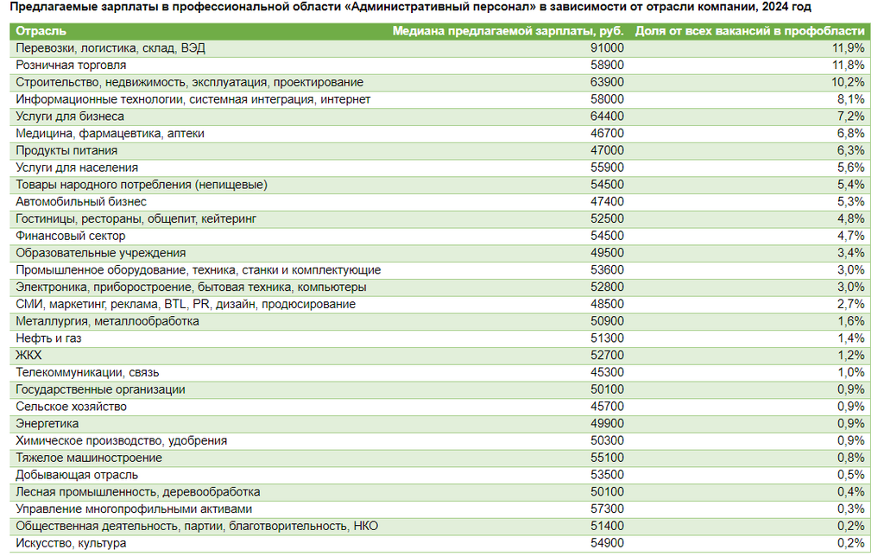Select the 'ЖКХ' cell
Viewport: 884px width, 556px height.
28,355
